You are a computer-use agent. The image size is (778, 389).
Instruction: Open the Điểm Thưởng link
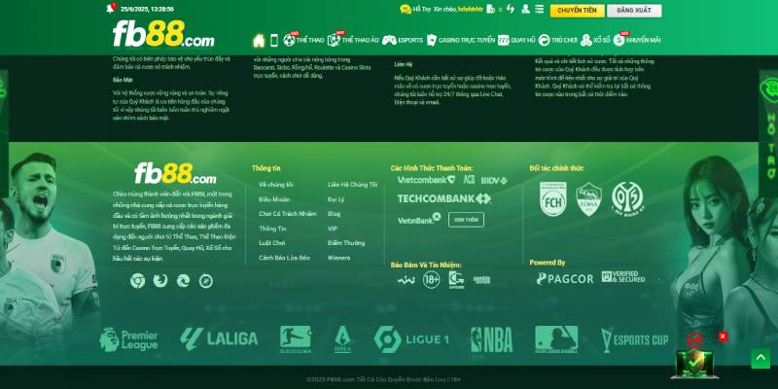click(346, 243)
